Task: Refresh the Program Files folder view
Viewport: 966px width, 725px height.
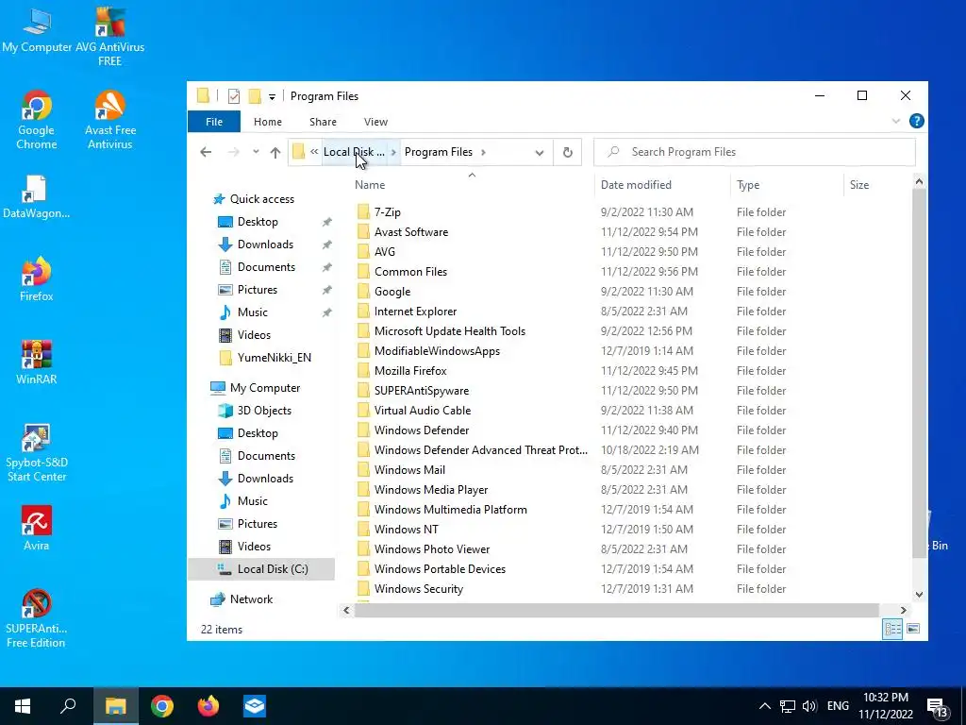Action: coord(567,152)
